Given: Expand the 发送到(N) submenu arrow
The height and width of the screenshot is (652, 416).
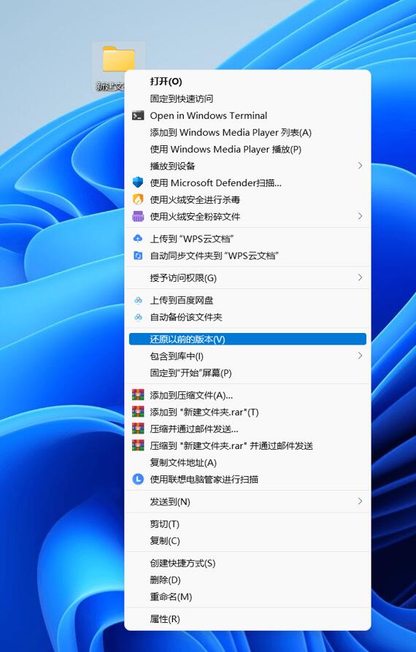Looking at the screenshot, I should [x=360, y=502].
